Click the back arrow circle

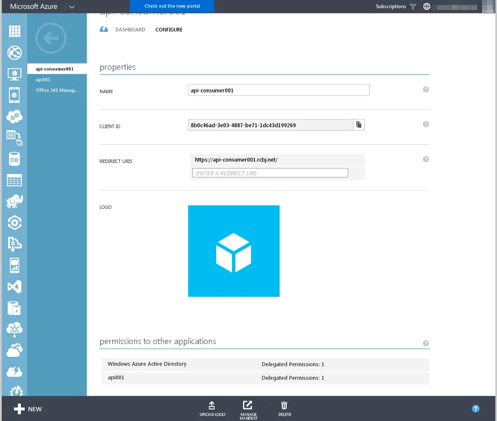click(x=51, y=38)
